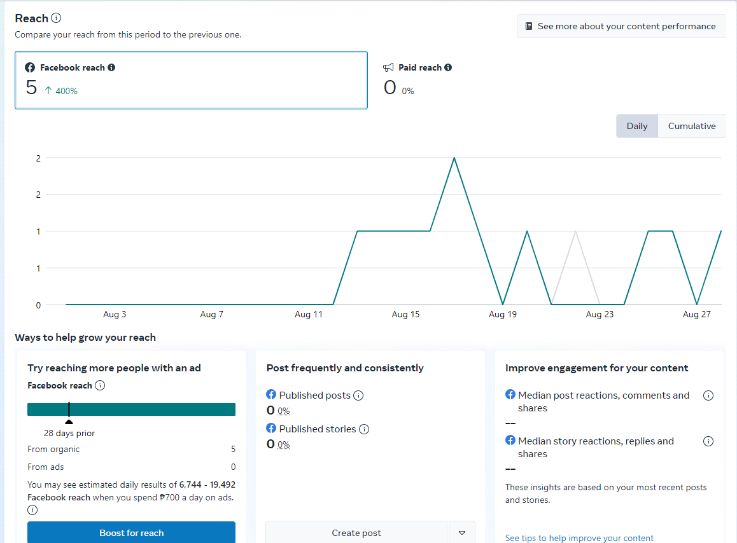Click the info icon next to Paid reach

[x=448, y=67]
